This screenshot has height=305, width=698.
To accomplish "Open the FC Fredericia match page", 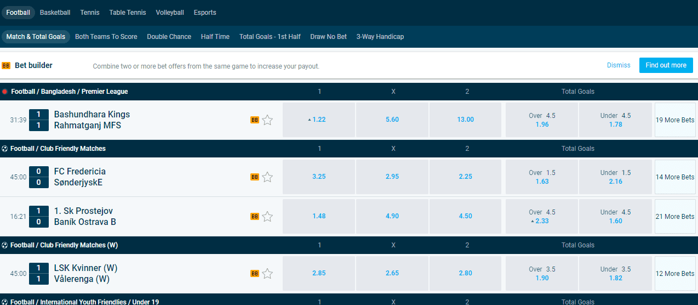I will (x=80, y=177).
